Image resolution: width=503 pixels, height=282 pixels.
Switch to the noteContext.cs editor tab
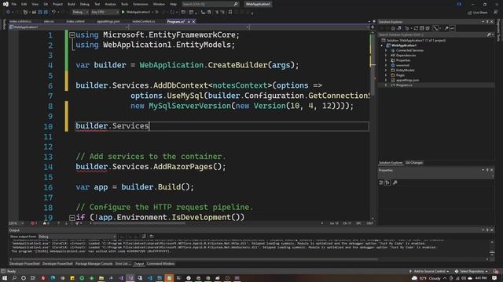click(143, 21)
